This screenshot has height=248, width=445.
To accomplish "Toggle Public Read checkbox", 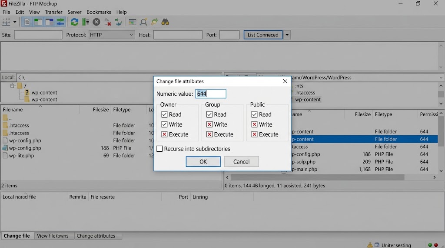I will tap(254, 114).
